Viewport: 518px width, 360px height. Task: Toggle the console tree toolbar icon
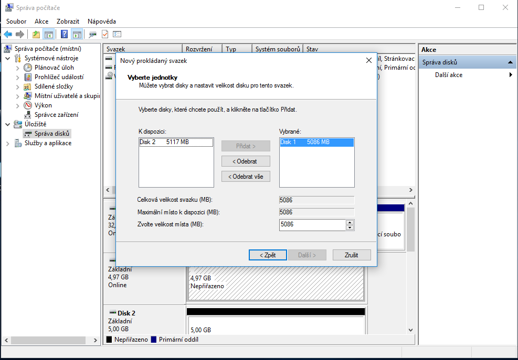[48, 35]
